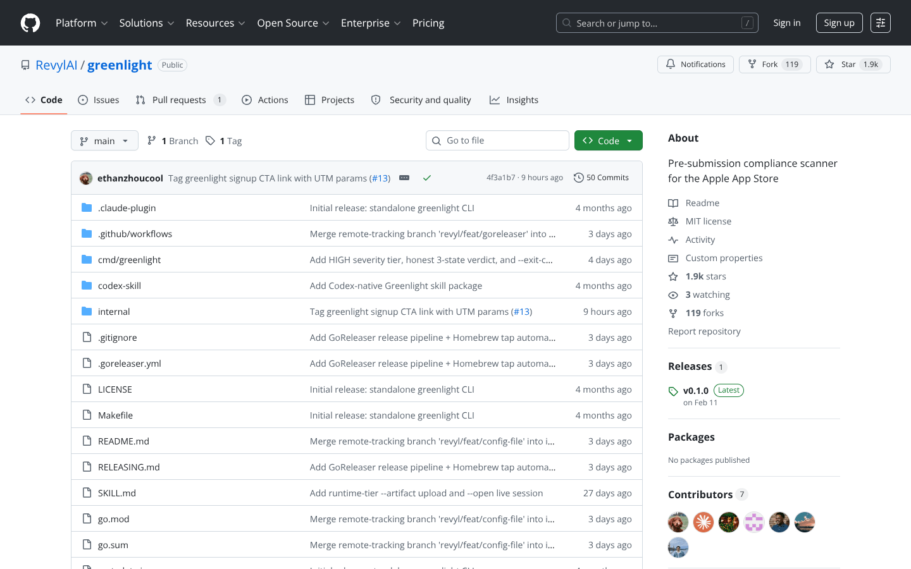This screenshot has height=569, width=911.
Task: Click the SKILL.md file icon
Action: point(87,493)
